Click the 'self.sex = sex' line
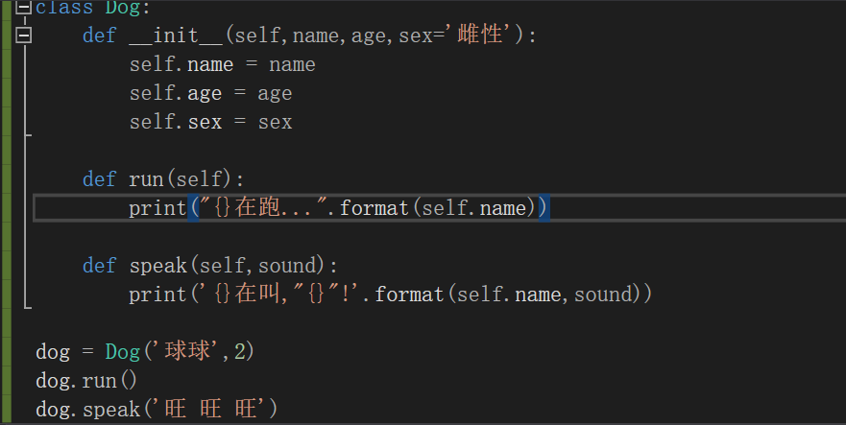This screenshot has width=846, height=425. pos(210,122)
